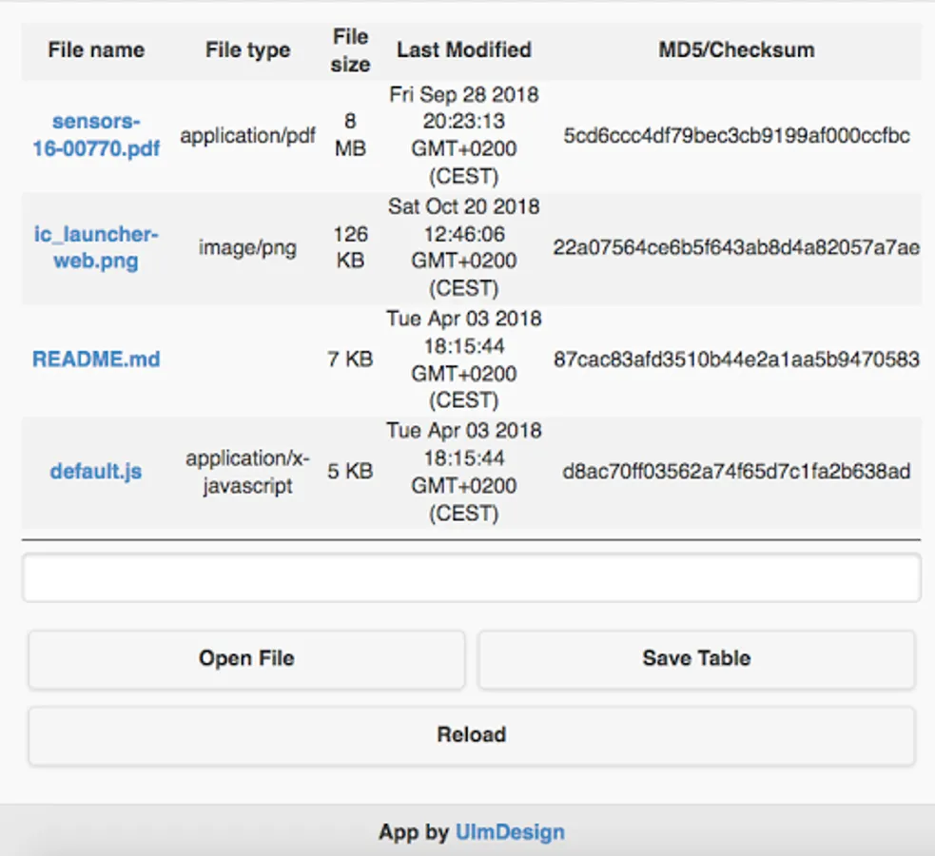
Task: Visit the UlmDesign link in footer
Action: coord(510,832)
